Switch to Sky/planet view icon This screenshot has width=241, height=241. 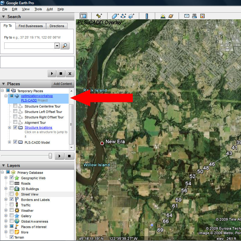coord(171,16)
